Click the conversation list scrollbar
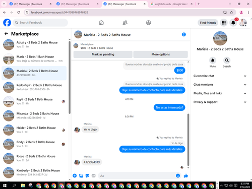The width and height of the screenshot is (252, 189). click(x=70, y=77)
